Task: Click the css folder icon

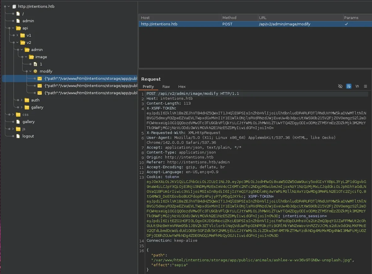Action: (x=18, y=115)
